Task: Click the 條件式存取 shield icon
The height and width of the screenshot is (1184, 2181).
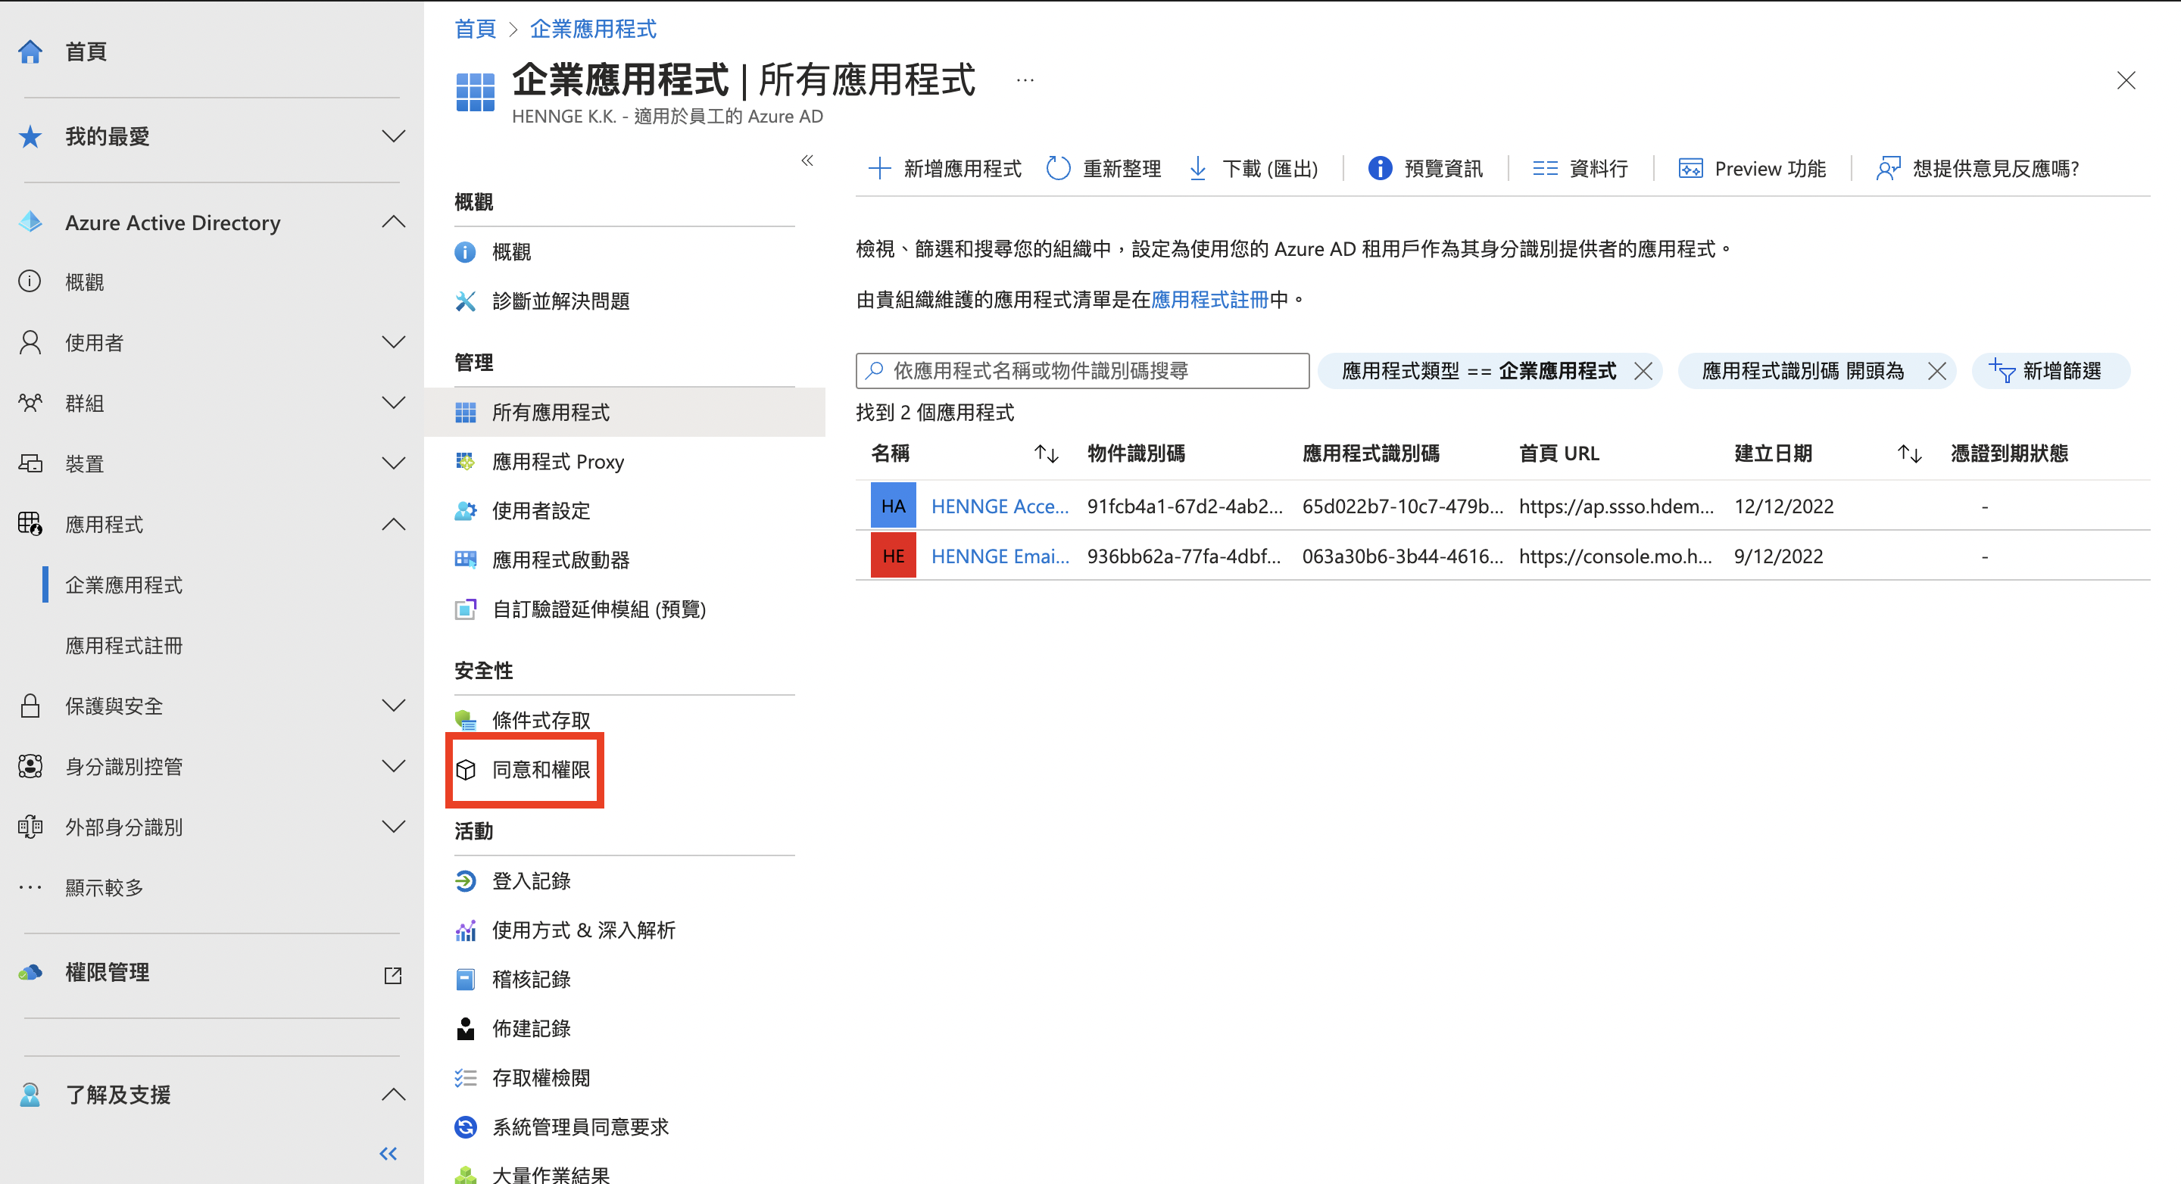Action: coord(466,720)
